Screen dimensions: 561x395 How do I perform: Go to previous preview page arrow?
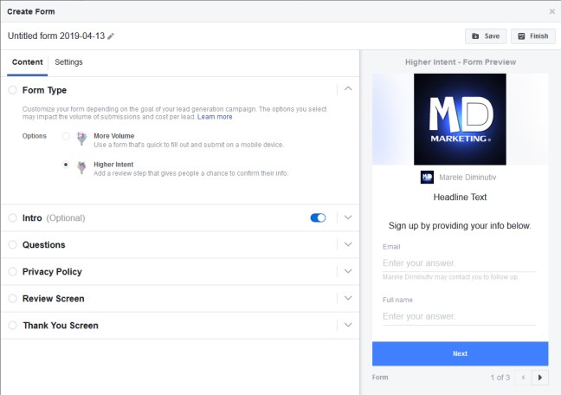pyautogui.click(x=523, y=377)
